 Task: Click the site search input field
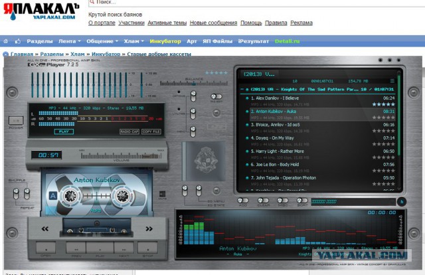pos(256,3)
